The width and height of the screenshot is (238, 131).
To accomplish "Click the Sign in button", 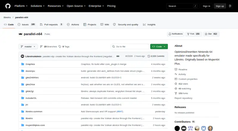I will coord(206,6).
